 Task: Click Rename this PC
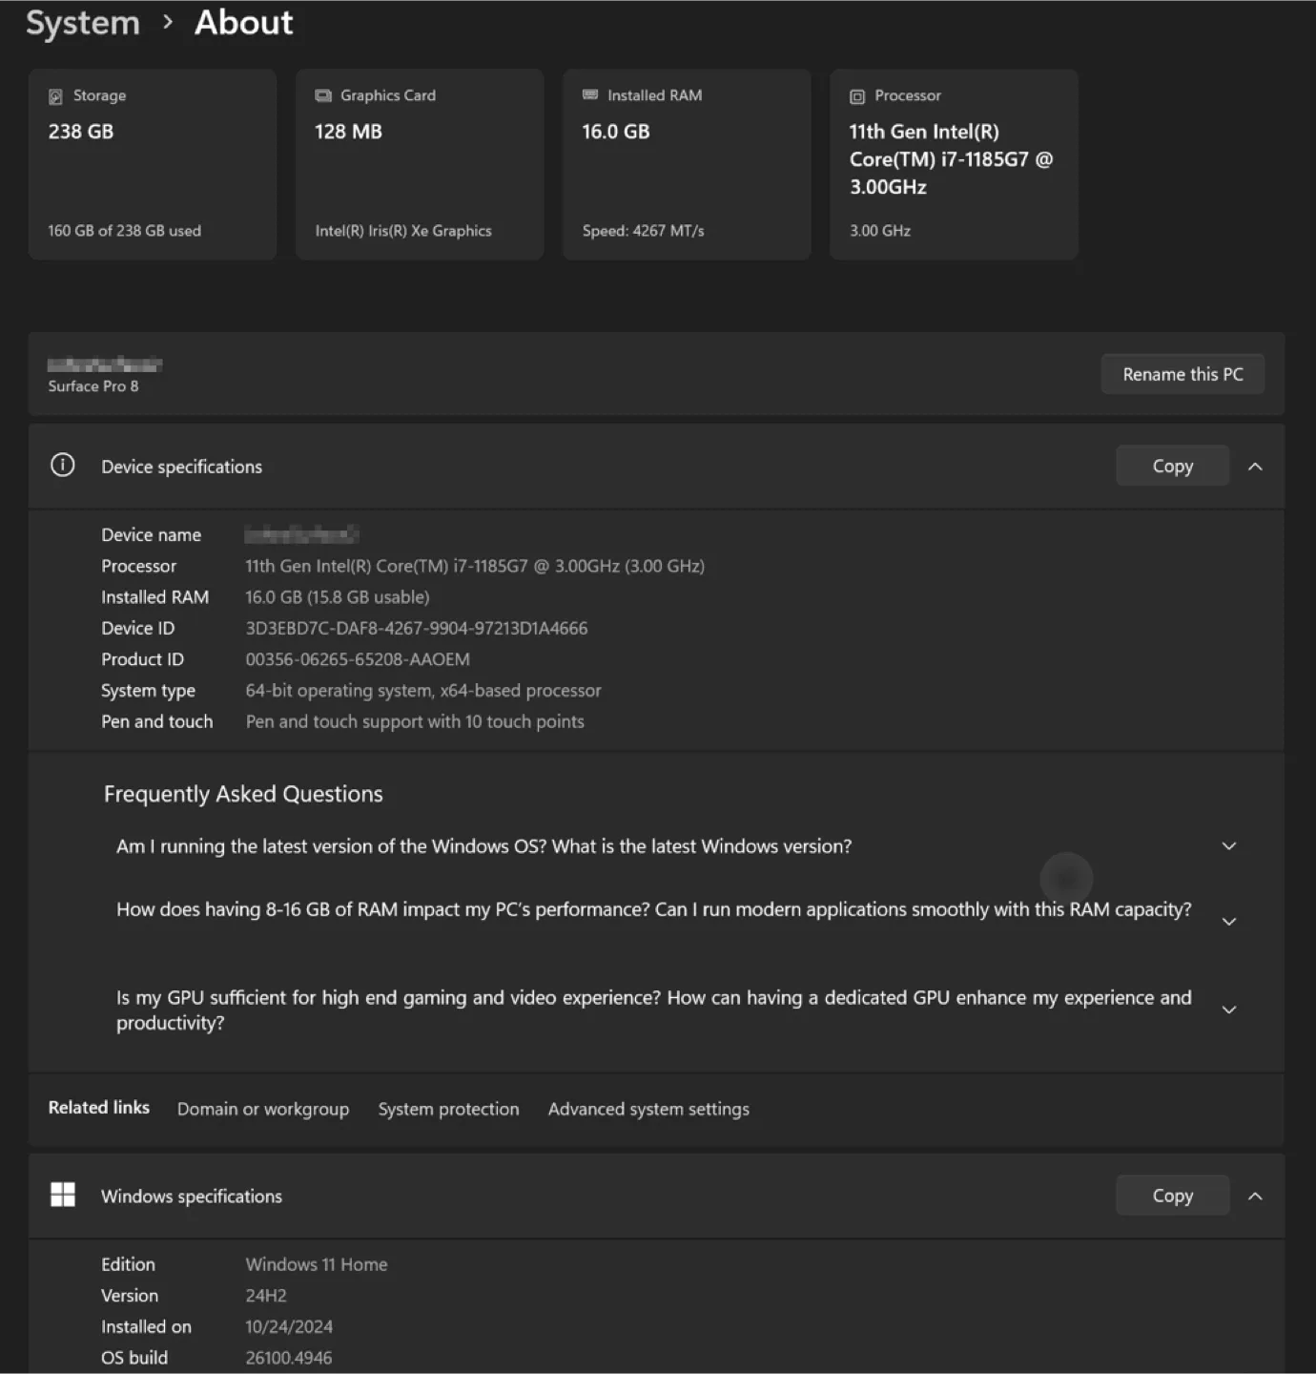point(1182,373)
